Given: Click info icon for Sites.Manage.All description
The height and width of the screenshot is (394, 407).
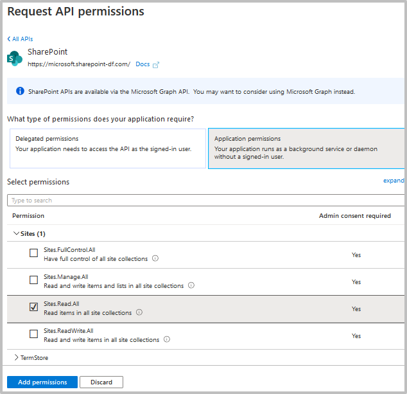Looking at the screenshot, I should pos(191,285).
